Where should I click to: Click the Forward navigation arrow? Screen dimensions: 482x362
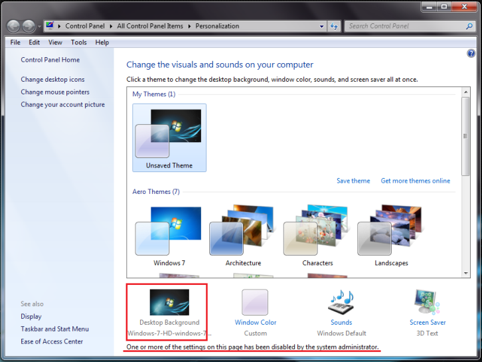point(29,27)
